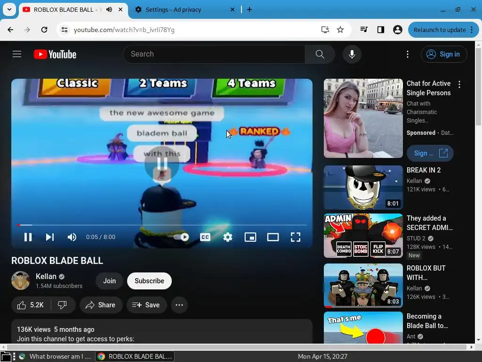Save the video to a playlist
This screenshot has height=362, width=482.
[146, 305]
